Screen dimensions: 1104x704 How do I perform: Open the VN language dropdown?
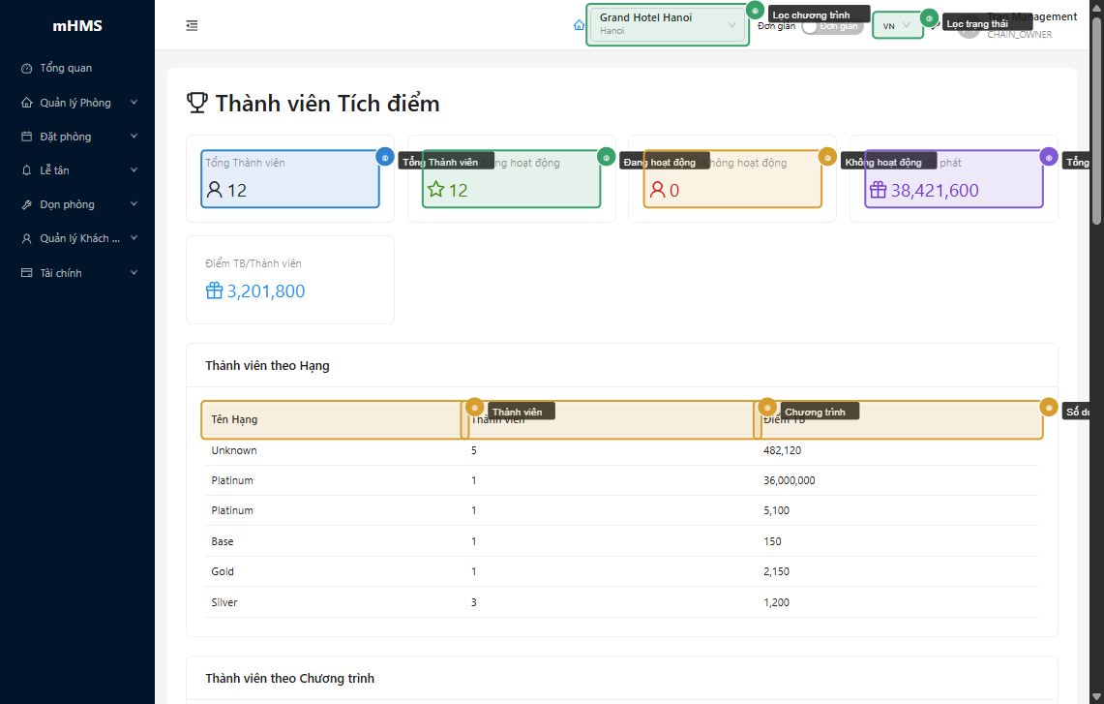coord(897,26)
